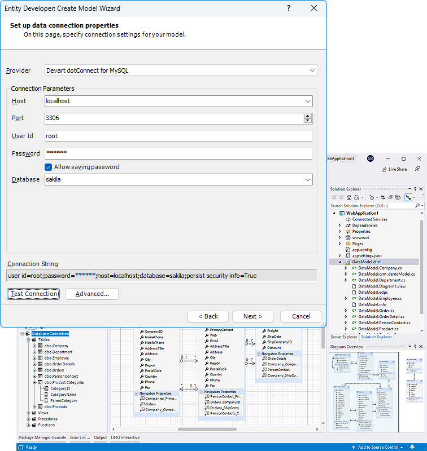This screenshot has width=427, height=451.
Task: Click the search magnifier in Solution Explorer
Action: (x=417, y=205)
